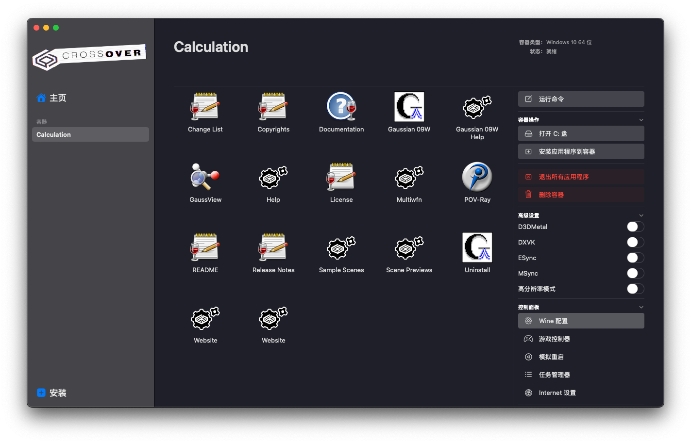
Task: Collapse the 控制面板 section chevron
Action: [x=641, y=307]
